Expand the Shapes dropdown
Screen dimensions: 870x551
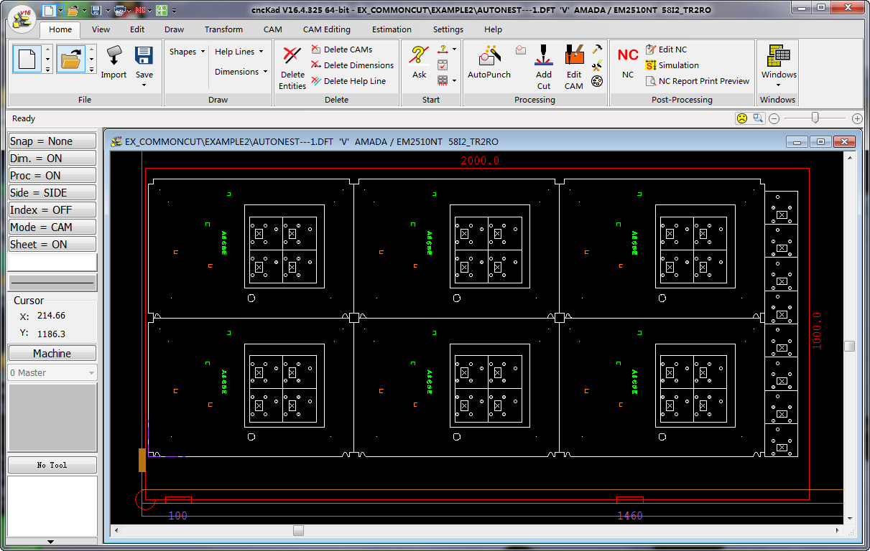coord(187,52)
